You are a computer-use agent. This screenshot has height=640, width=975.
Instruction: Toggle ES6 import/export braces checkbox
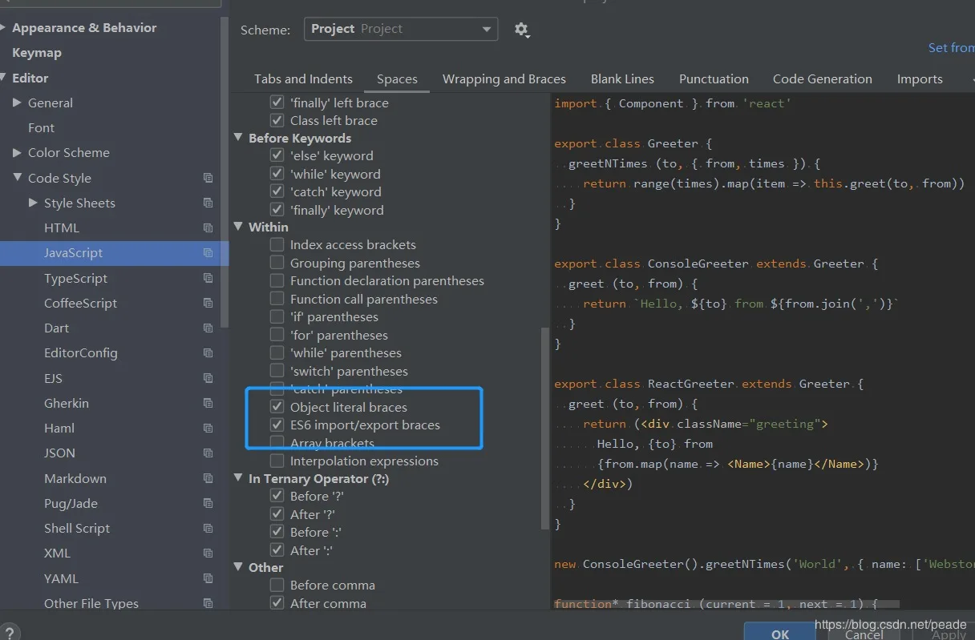[277, 425]
